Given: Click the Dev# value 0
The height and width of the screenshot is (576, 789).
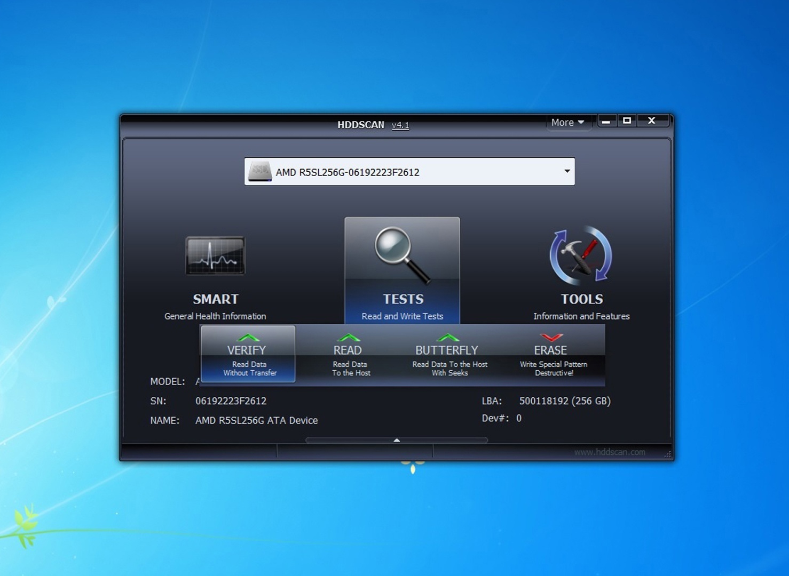Looking at the screenshot, I should tap(519, 419).
